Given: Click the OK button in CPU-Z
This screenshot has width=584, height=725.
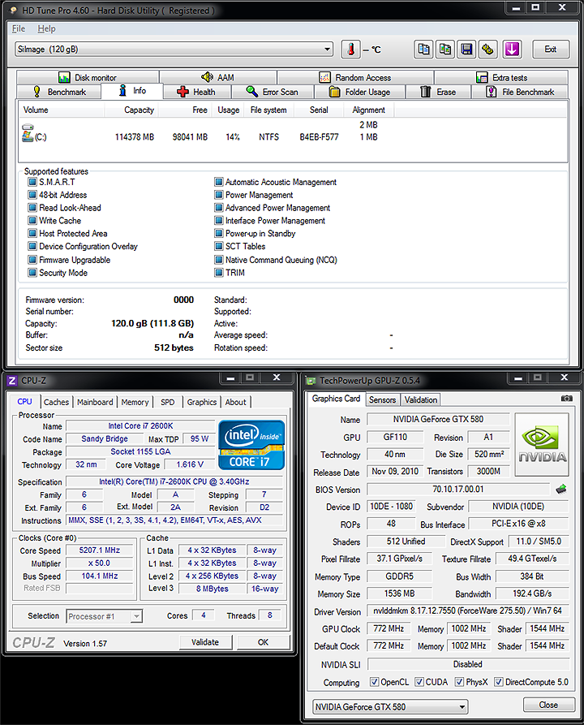Looking at the screenshot, I should 264,641.
